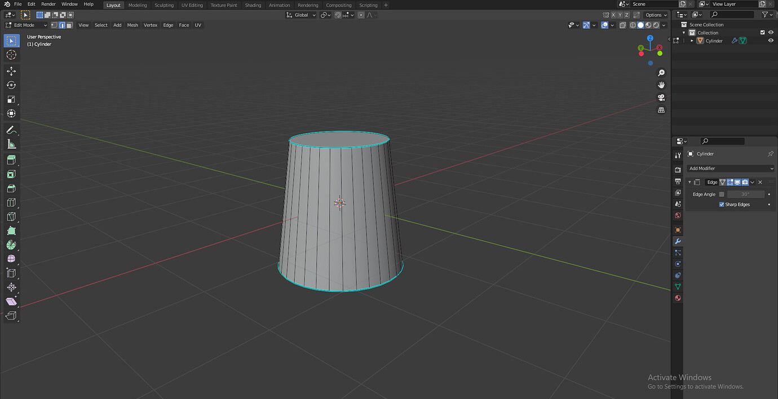The height and width of the screenshot is (399, 778).
Task: Uncheck the Sharp Edges checkbox
Action: tap(722, 205)
